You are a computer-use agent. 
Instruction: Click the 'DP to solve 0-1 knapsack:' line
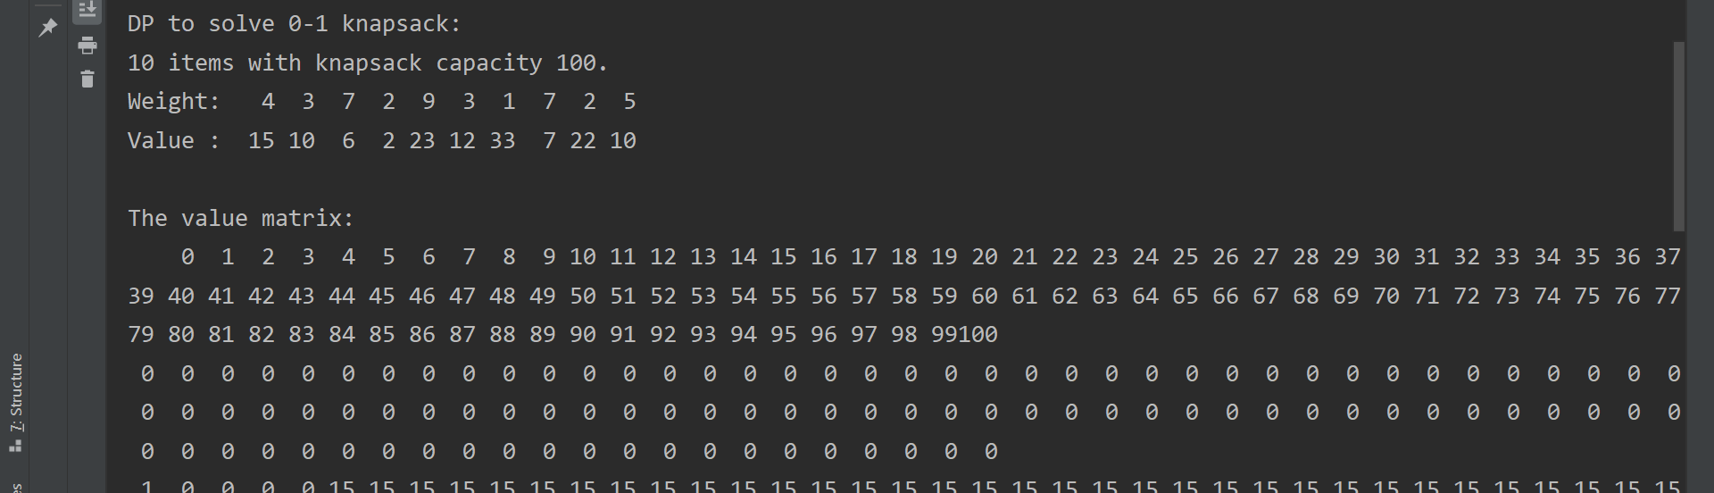tap(294, 24)
